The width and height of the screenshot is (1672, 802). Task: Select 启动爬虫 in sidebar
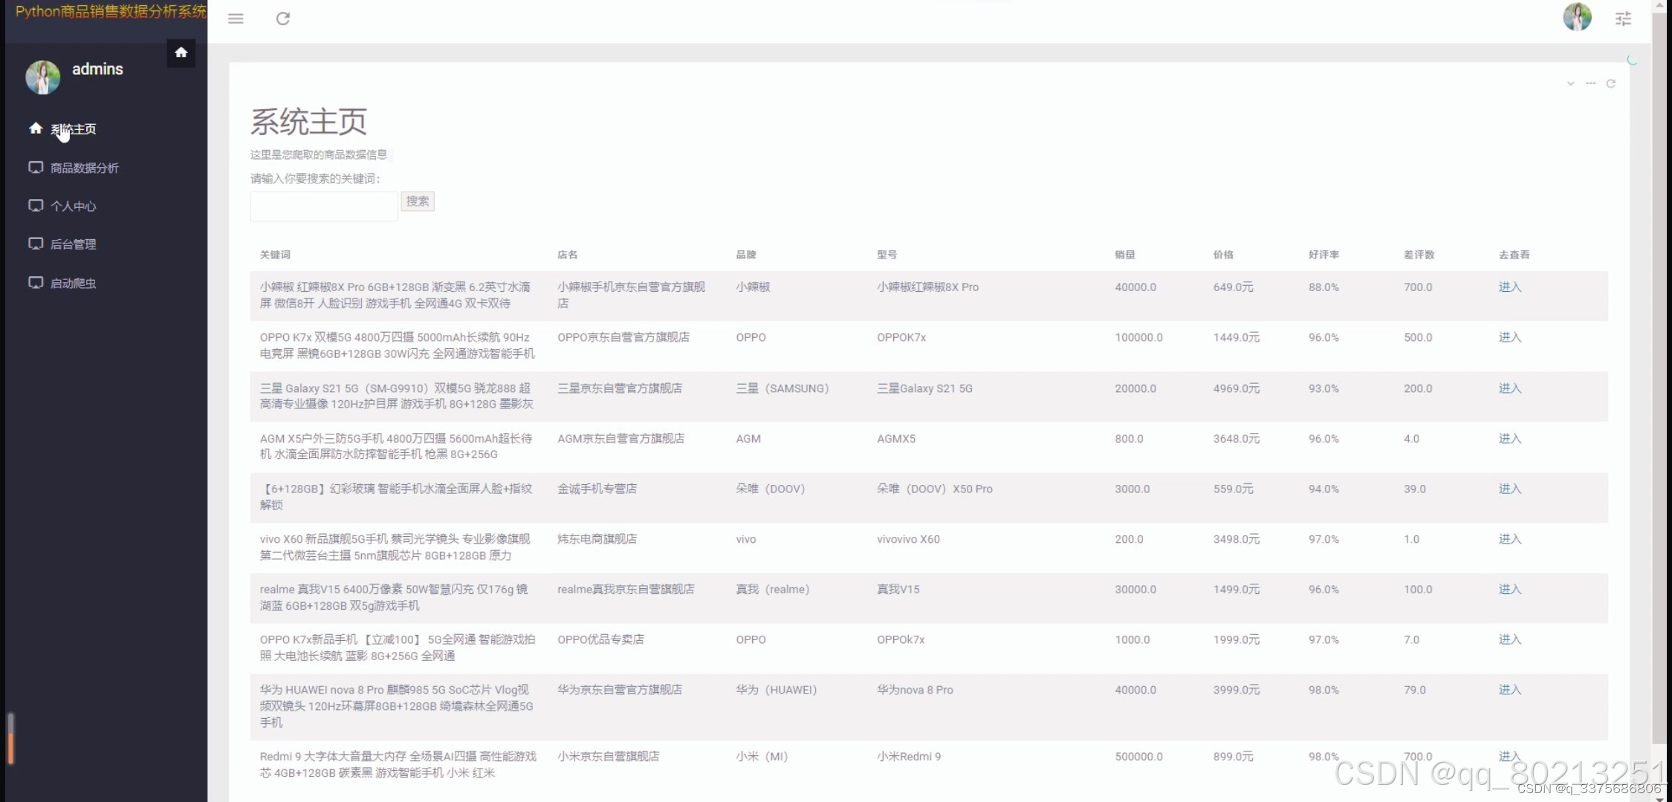(x=73, y=283)
